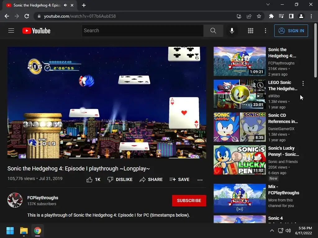The height and width of the screenshot is (238, 318).
Task: Click the aWiibo channel name
Action: tap(274, 96)
